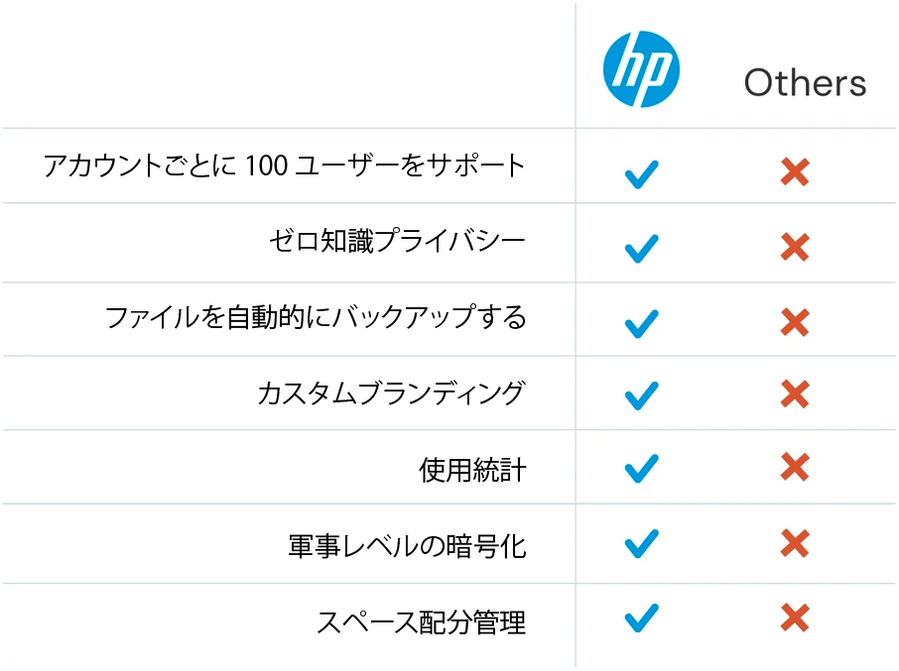Click Others cross for 軍事レベルの暗号化
The width and height of the screenshot is (899, 671).
coord(794,543)
